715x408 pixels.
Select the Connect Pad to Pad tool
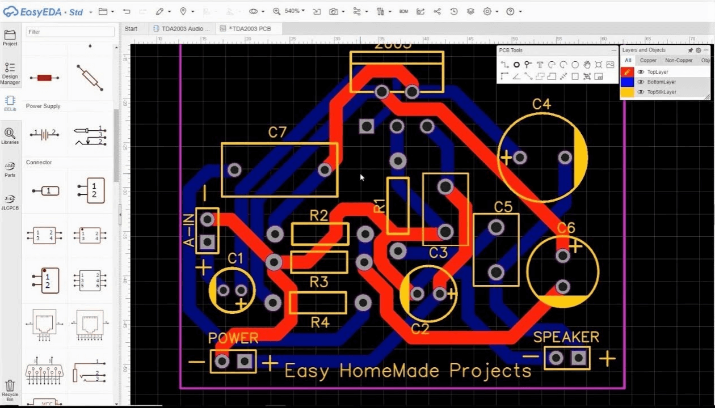coord(528,76)
